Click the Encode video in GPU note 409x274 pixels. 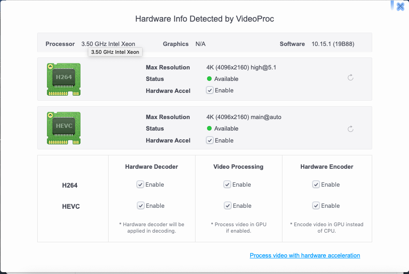(x=327, y=228)
